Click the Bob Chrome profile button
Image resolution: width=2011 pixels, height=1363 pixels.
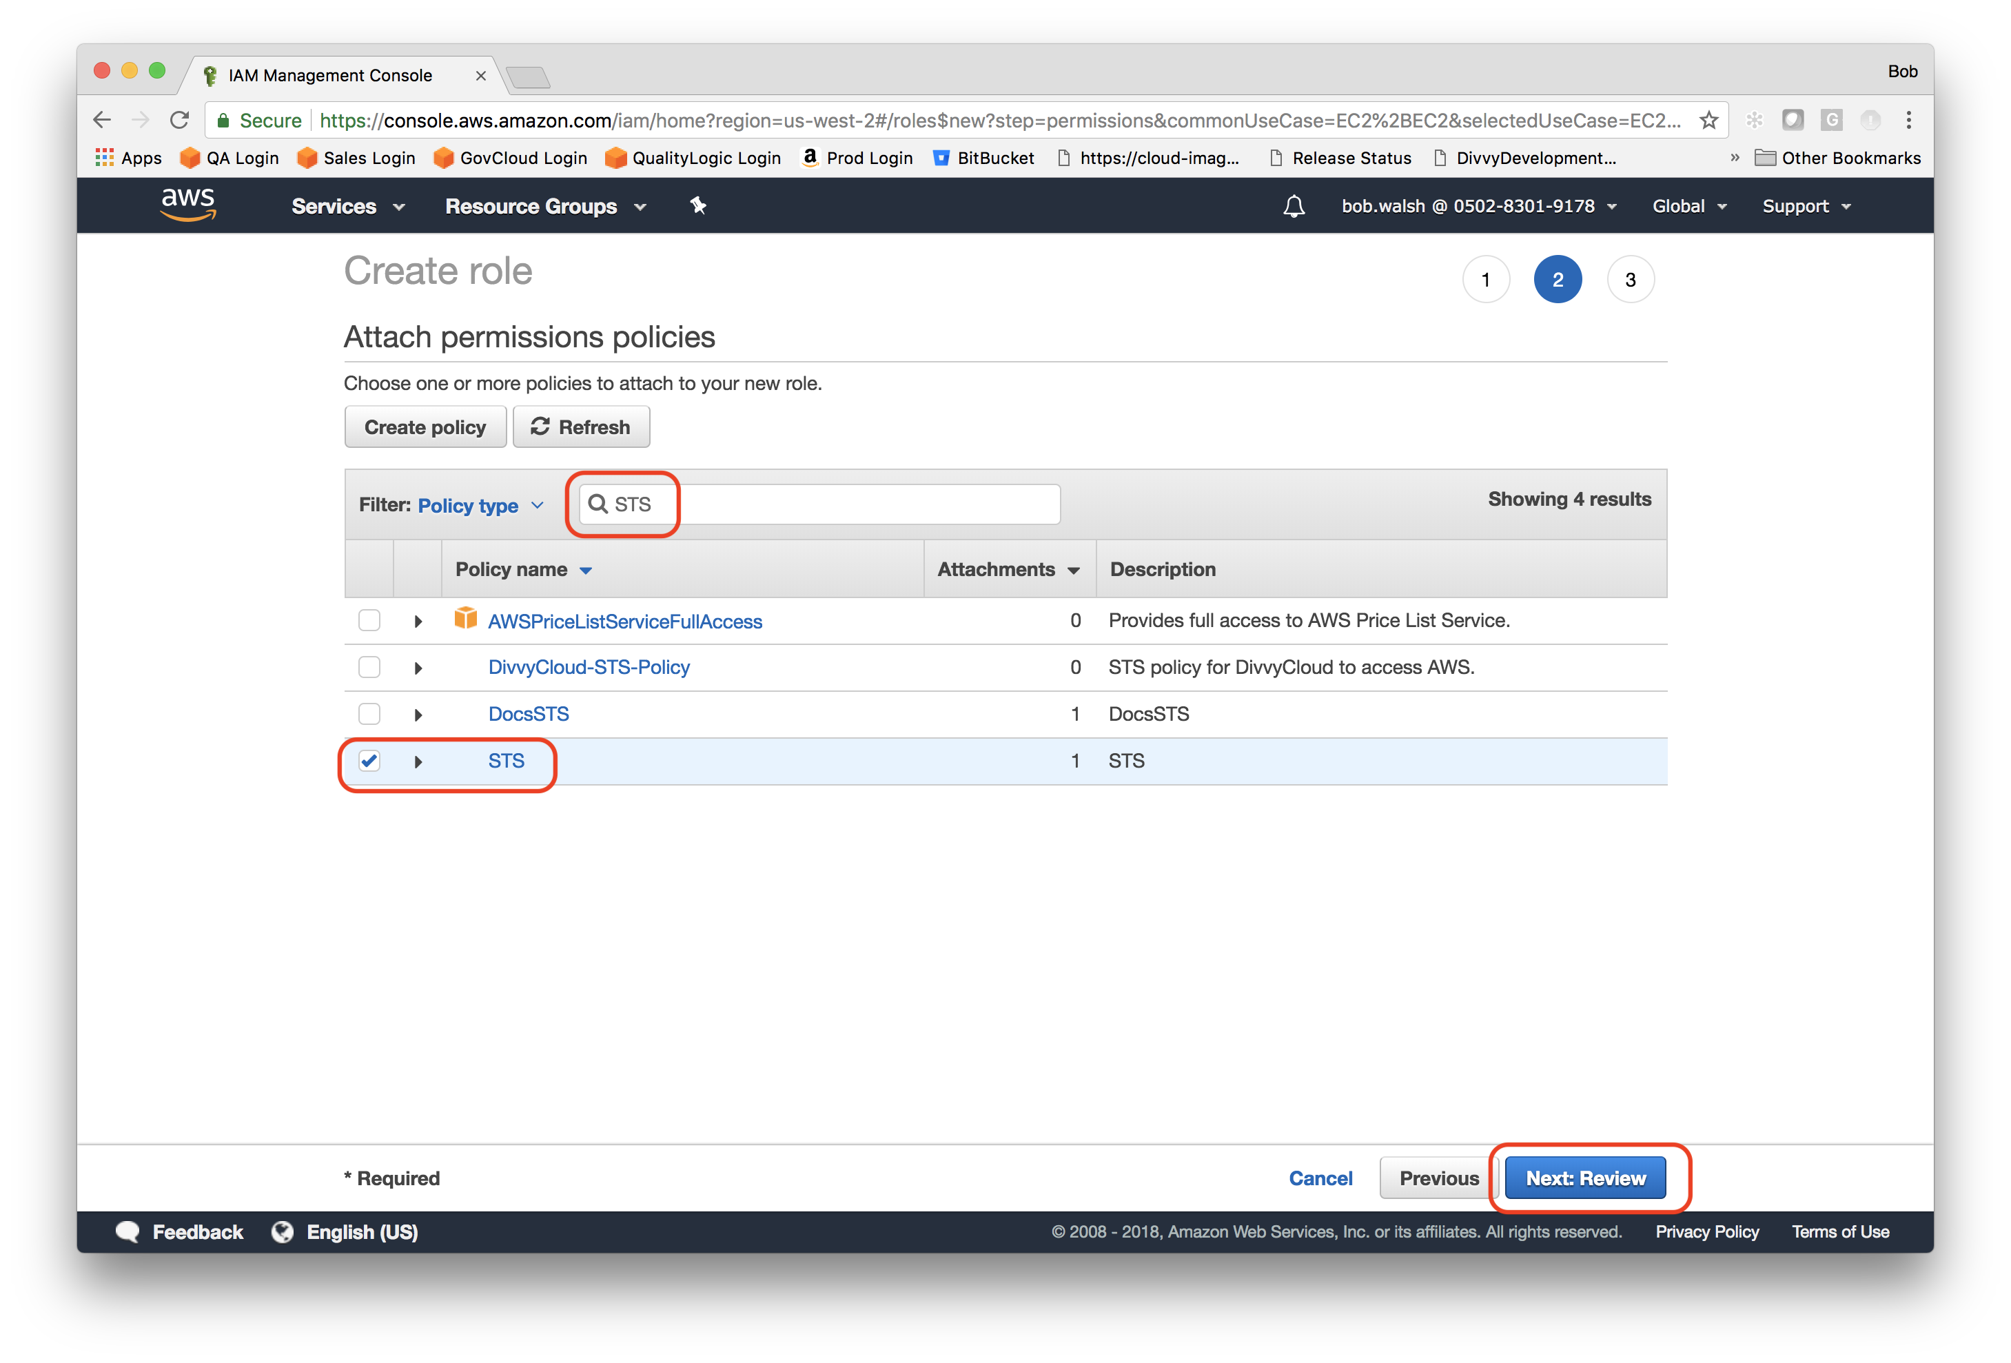pyautogui.click(x=1902, y=71)
